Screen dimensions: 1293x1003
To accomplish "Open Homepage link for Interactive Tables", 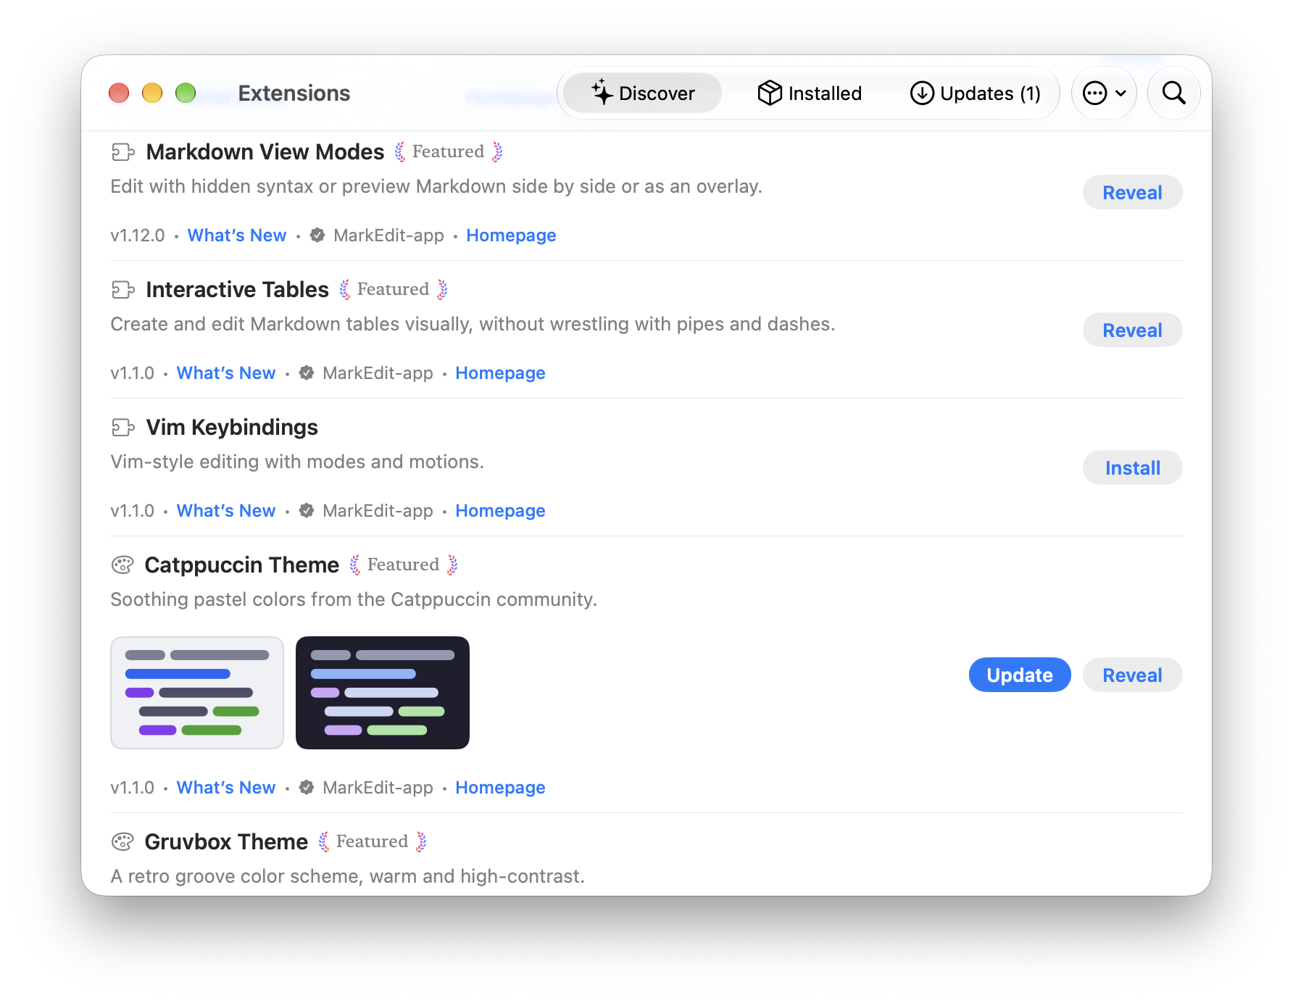I will 500,373.
